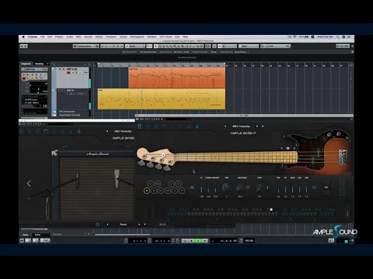373x279 pixels.
Task: Open the Transport menu
Action: click(x=111, y=37)
